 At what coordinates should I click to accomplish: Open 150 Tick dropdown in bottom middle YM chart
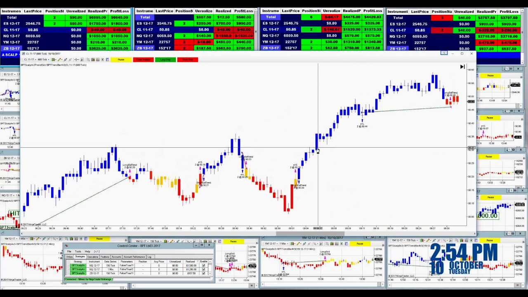pos(156,241)
